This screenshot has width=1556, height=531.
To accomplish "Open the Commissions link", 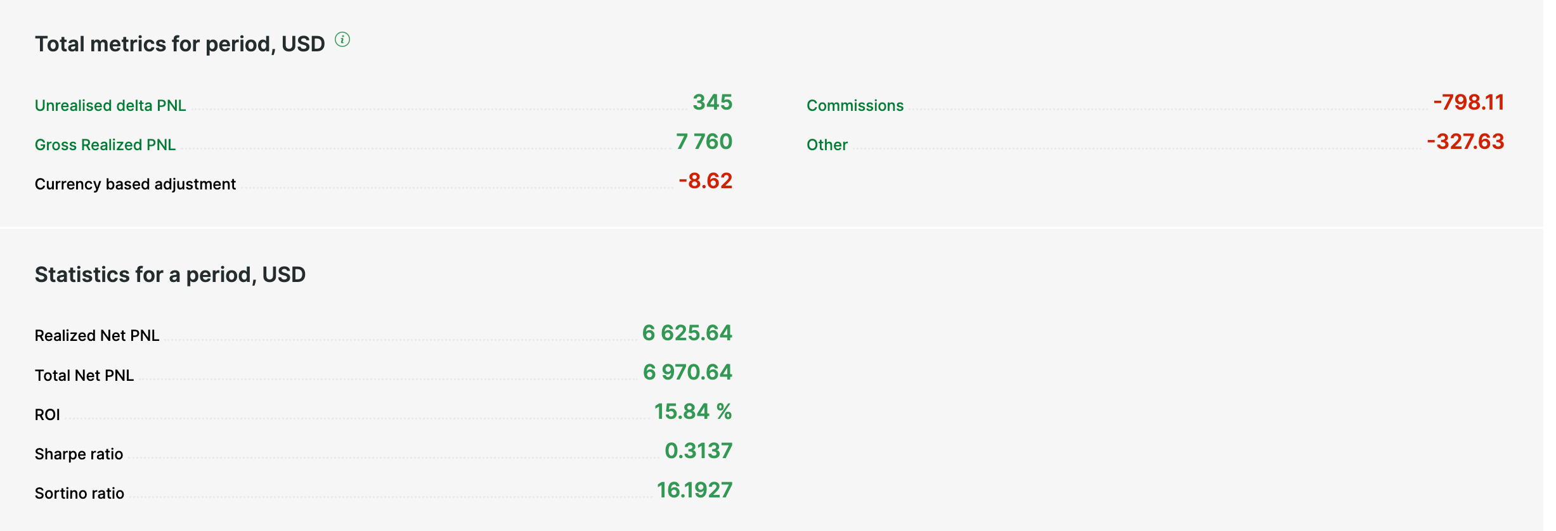I will [855, 106].
